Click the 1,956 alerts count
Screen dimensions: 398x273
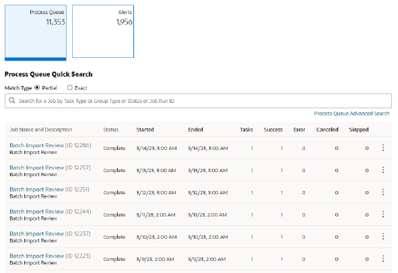pos(125,22)
